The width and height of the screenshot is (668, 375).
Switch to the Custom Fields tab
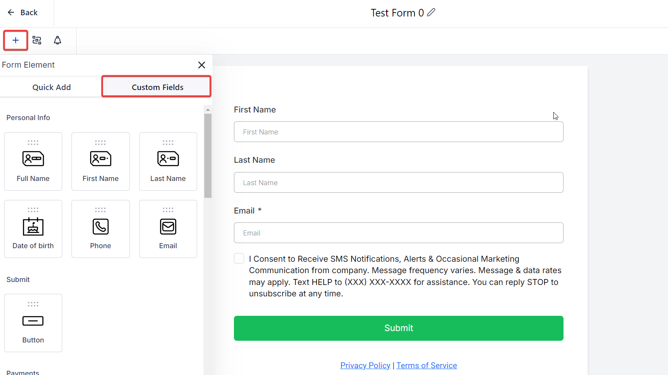157,87
